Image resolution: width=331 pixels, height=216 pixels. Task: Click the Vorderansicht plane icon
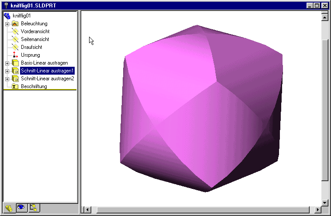[x=15, y=31]
